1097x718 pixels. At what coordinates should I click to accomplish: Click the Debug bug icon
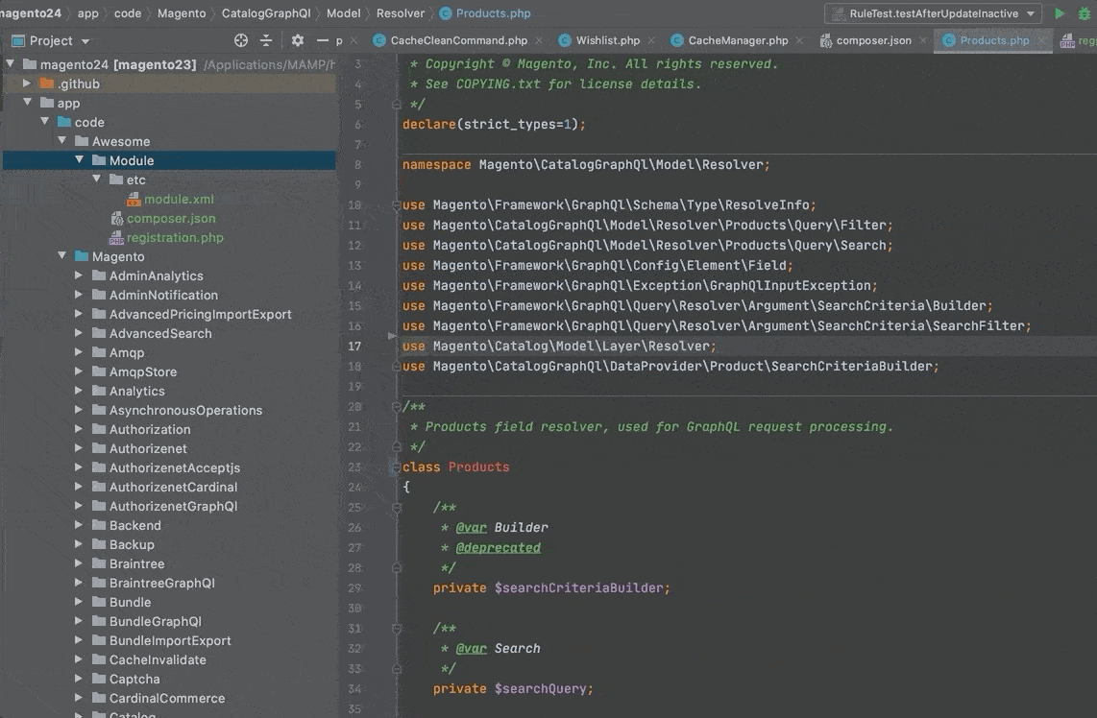1085,13
